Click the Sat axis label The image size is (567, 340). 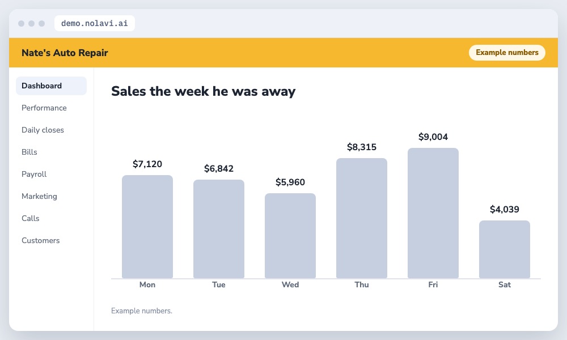point(505,284)
